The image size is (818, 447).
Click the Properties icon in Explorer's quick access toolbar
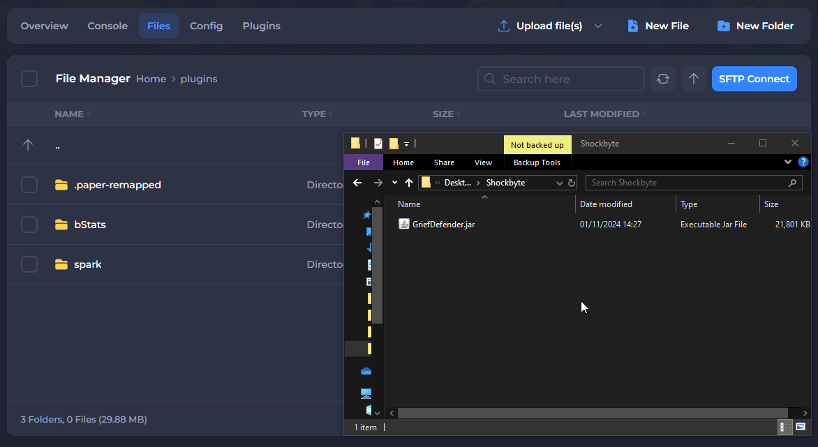click(378, 143)
